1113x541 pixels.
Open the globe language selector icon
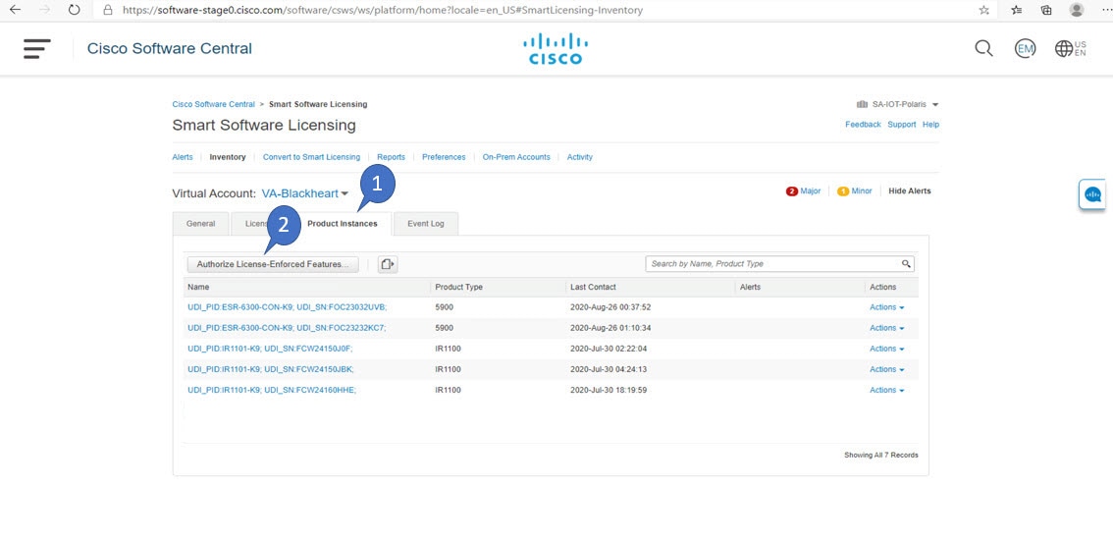click(x=1063, y=48)
